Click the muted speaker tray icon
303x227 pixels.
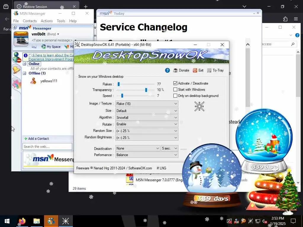coord(265,221)
